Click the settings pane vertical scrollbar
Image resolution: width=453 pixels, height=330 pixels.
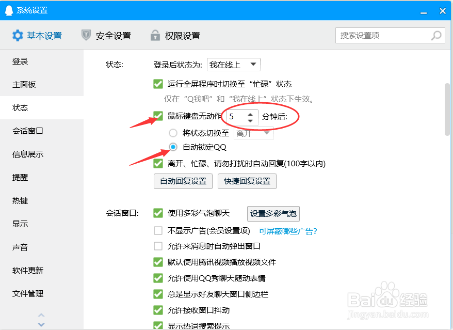pyautogui.click(x=447, y=109)
